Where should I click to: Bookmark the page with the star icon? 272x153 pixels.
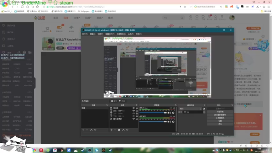pyautogui.click(x=37, y=7)
